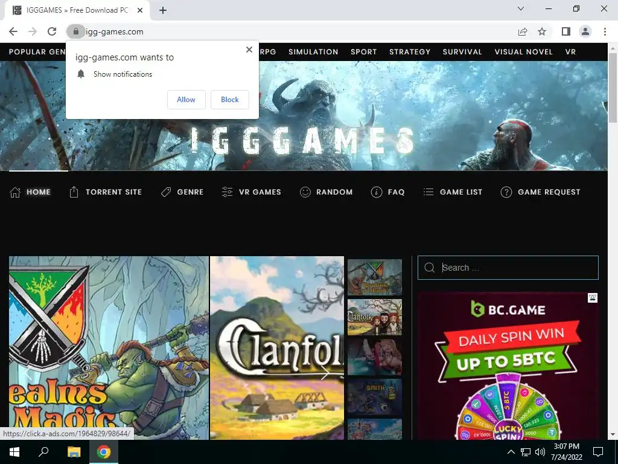Click the RANDOM smiley icon
This screenshot has height=464, width=618.
click(305, 192)
